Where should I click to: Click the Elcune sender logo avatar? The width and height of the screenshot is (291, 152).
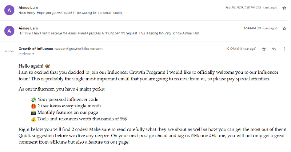coord(9,51)
